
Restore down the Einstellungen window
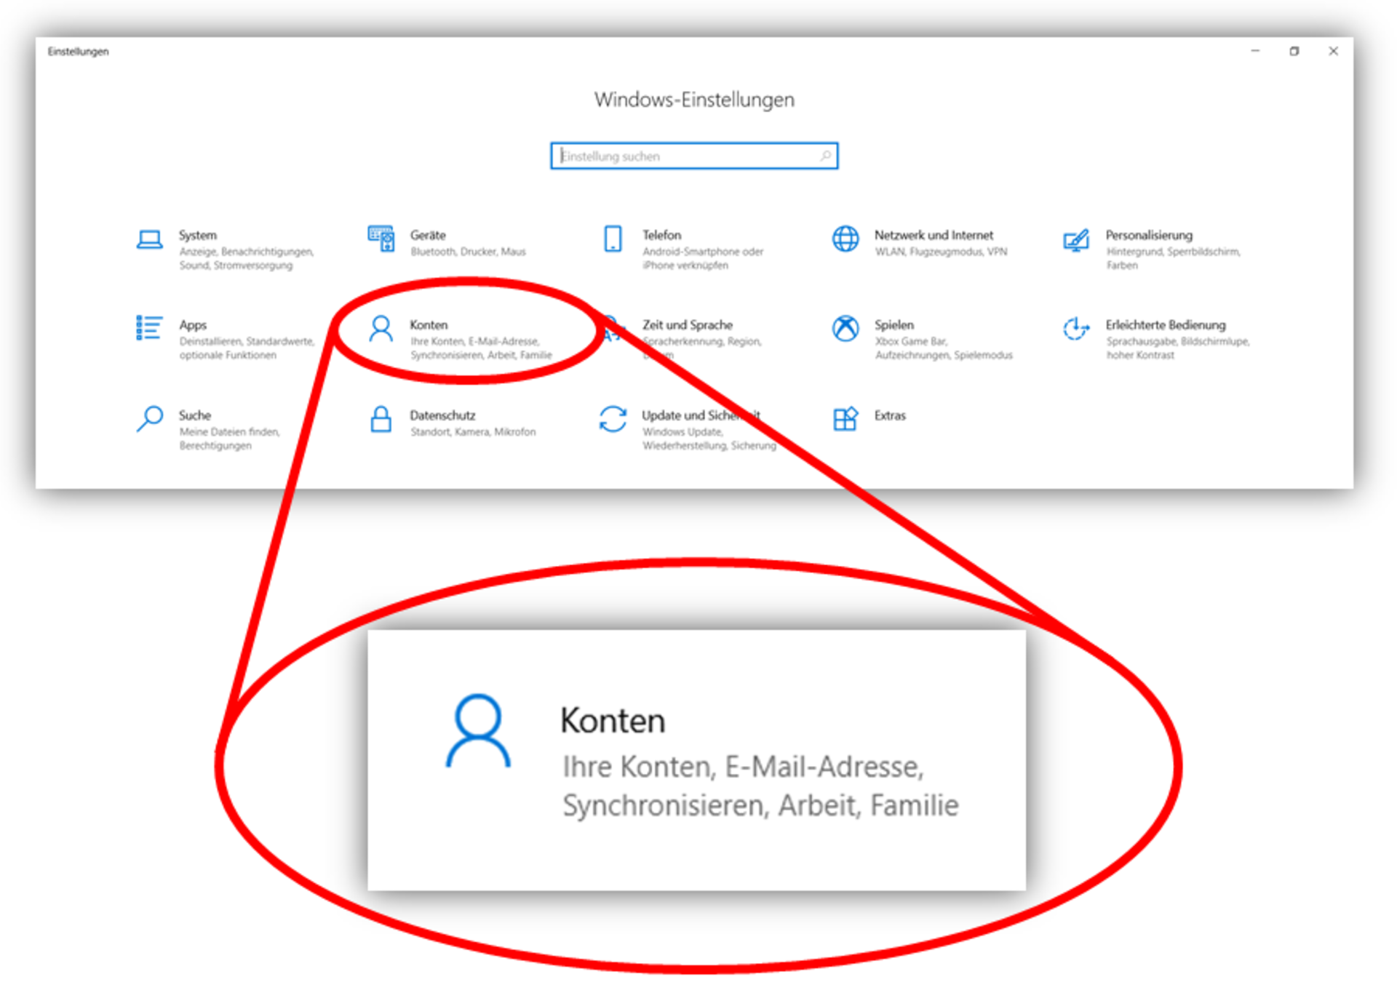[x=1294, y=51]
